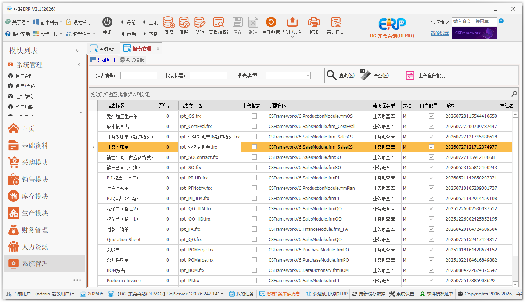Click the grid search magnifier icon
The height and width of the screenshot is (302, 525).
[x=514, y=94]
